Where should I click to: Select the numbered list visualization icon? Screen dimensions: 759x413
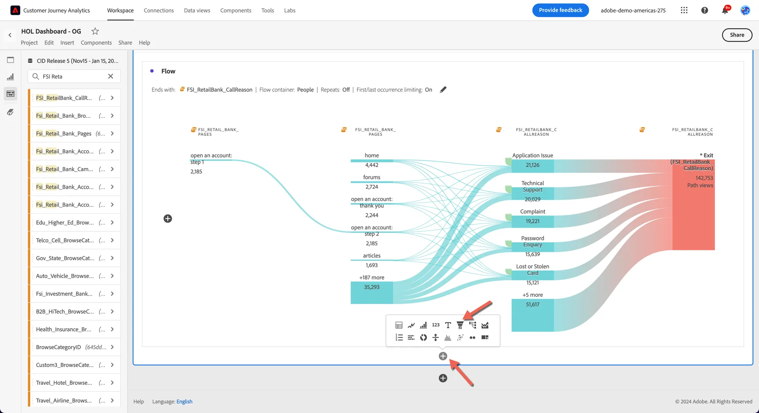tap(399, 338)
